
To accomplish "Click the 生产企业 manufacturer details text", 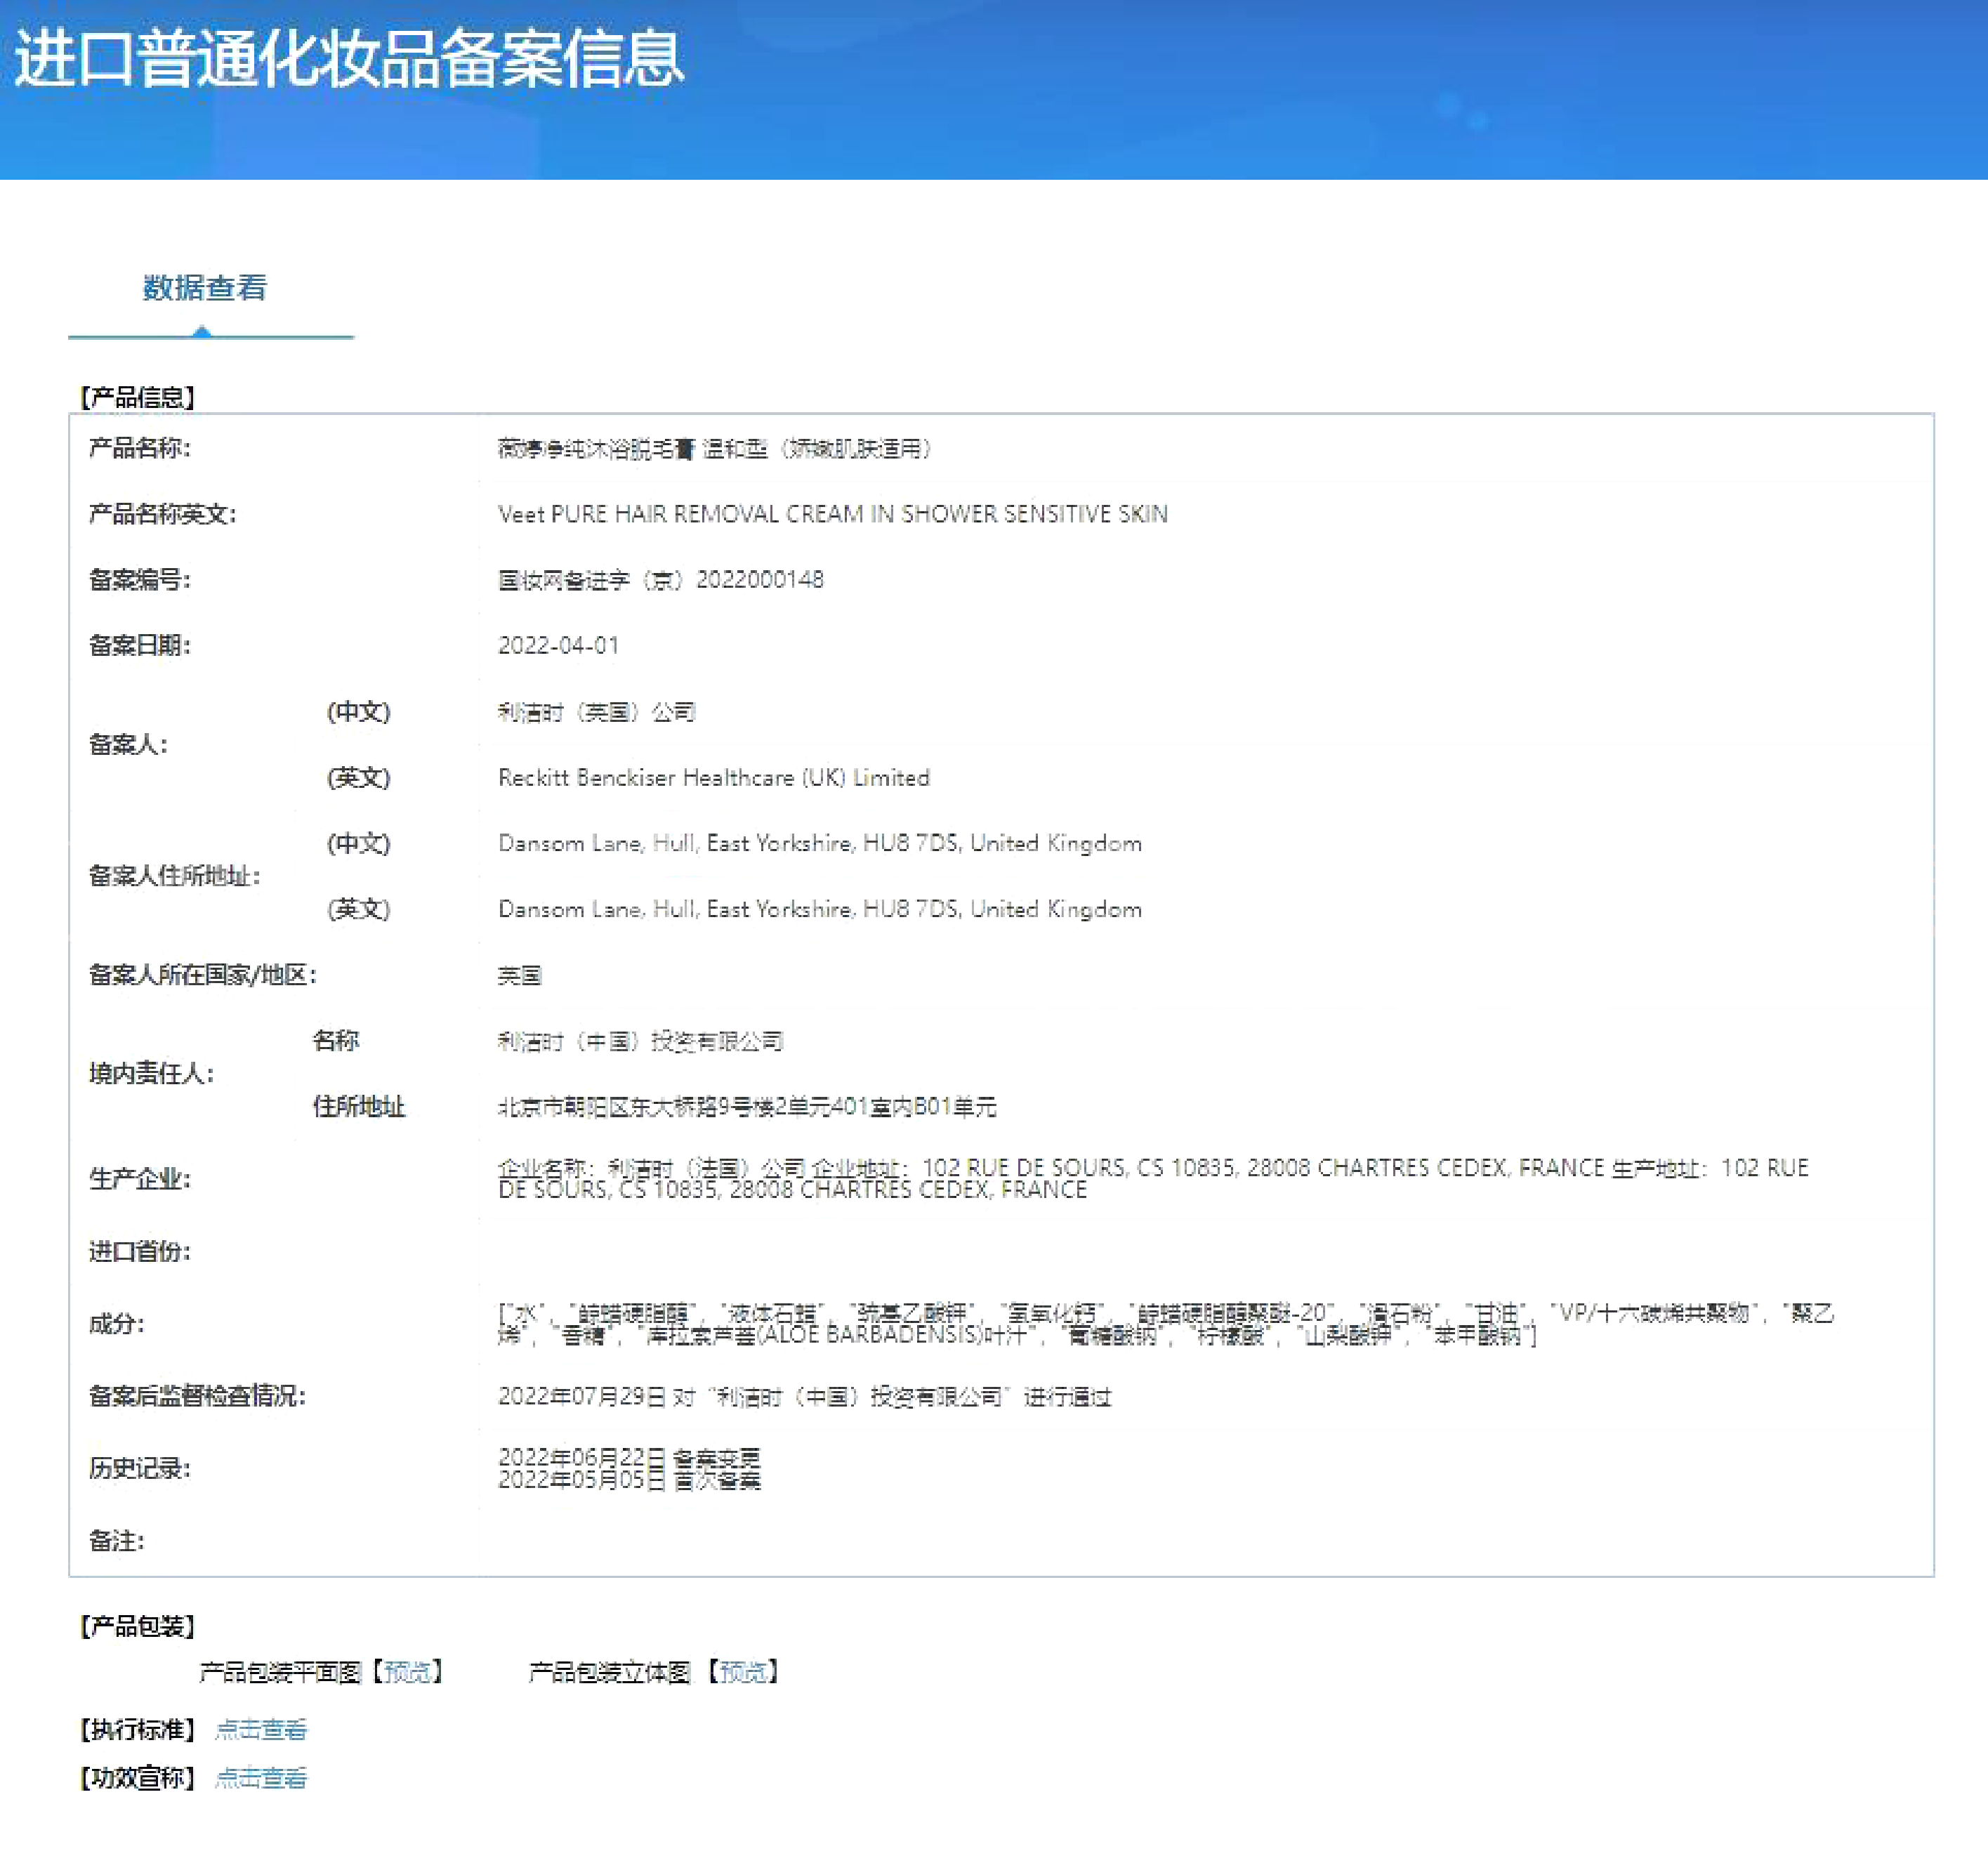I will [x=1152, y=1178].
